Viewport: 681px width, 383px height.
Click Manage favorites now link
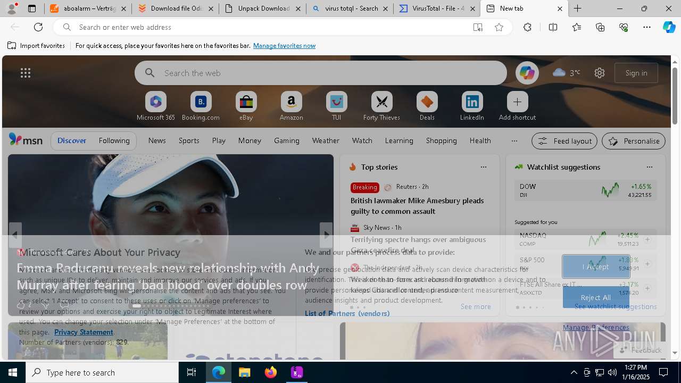[x=284, y=46]
